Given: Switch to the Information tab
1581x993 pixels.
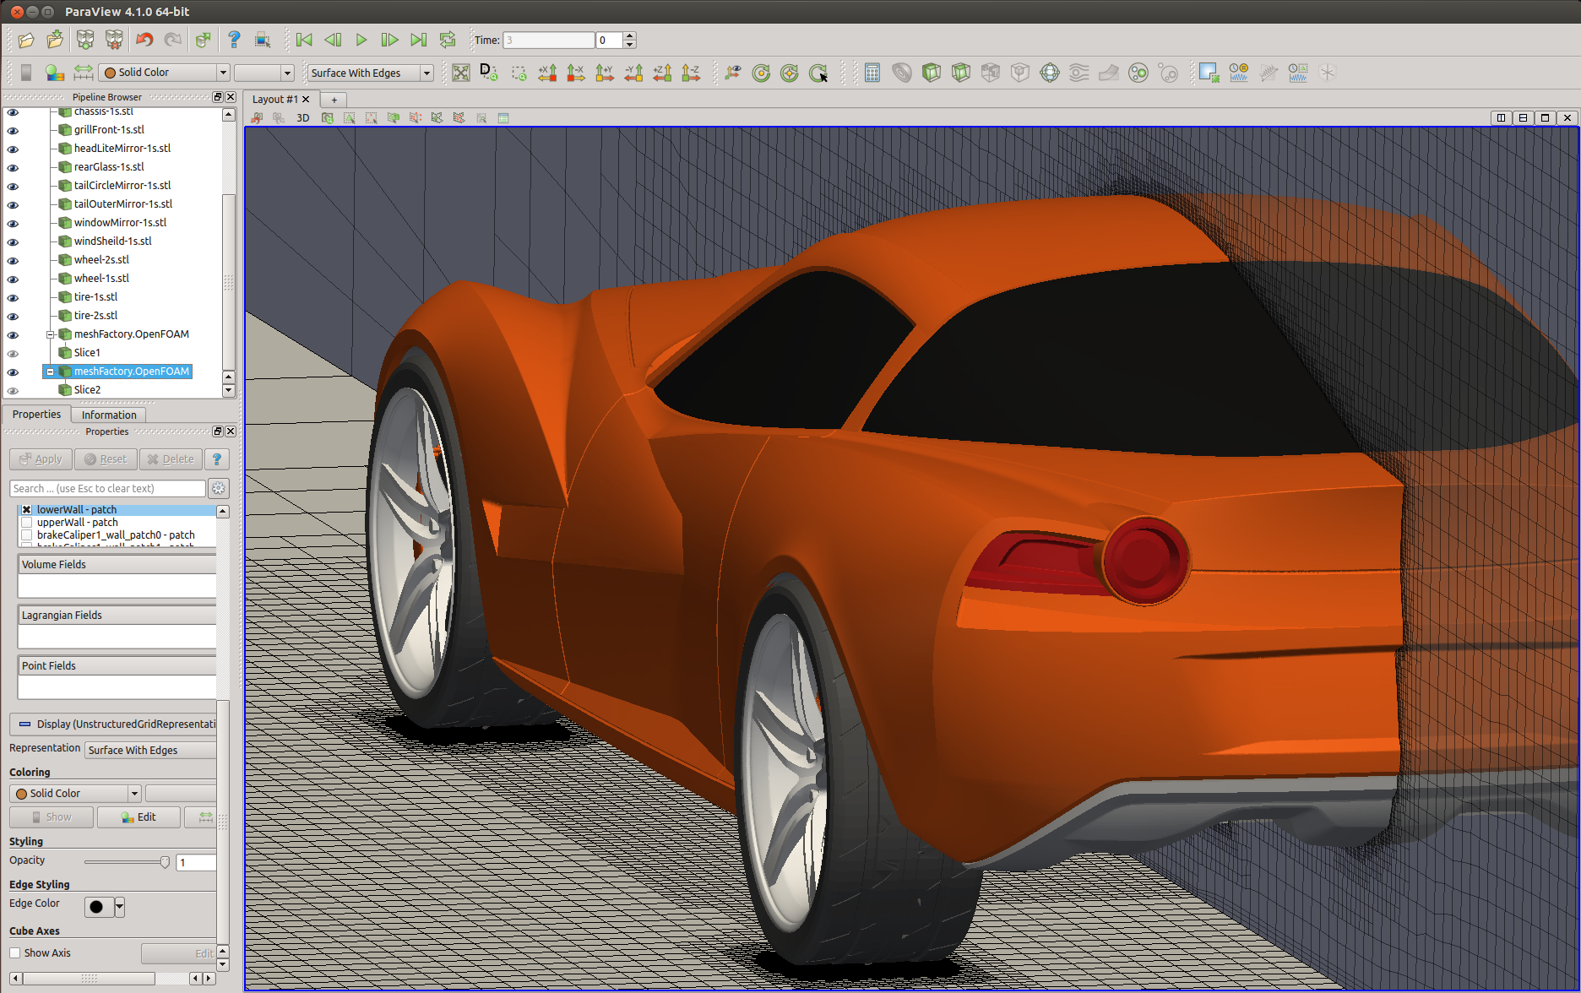Looking at the screenshot, I should tap(109, 415).
